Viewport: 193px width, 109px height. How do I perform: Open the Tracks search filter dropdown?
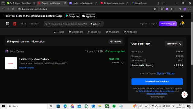click(96, 24)
